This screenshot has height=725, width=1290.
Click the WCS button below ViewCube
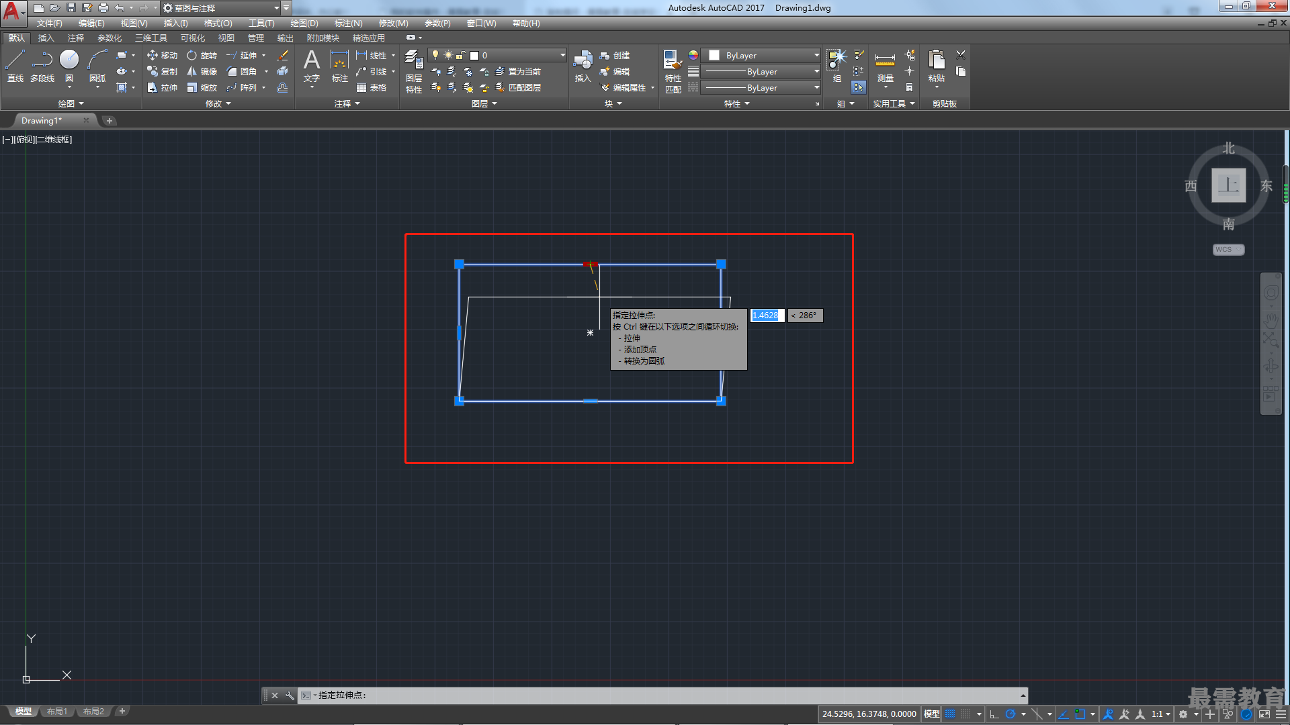[1228, 250]
